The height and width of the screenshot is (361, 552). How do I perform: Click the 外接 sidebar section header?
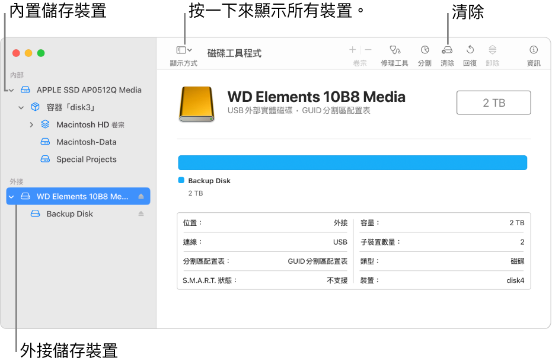point(17,181)
